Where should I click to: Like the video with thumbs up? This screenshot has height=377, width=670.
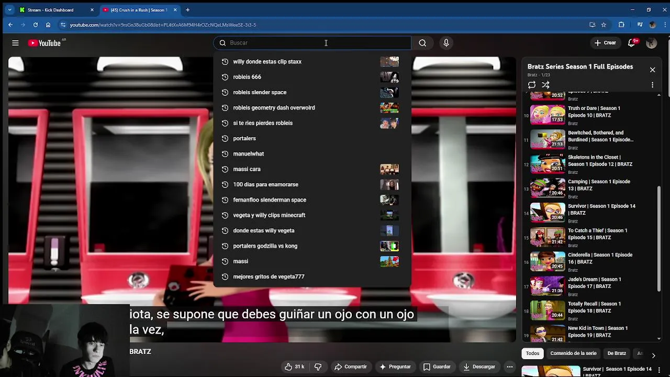coord(294,367)
